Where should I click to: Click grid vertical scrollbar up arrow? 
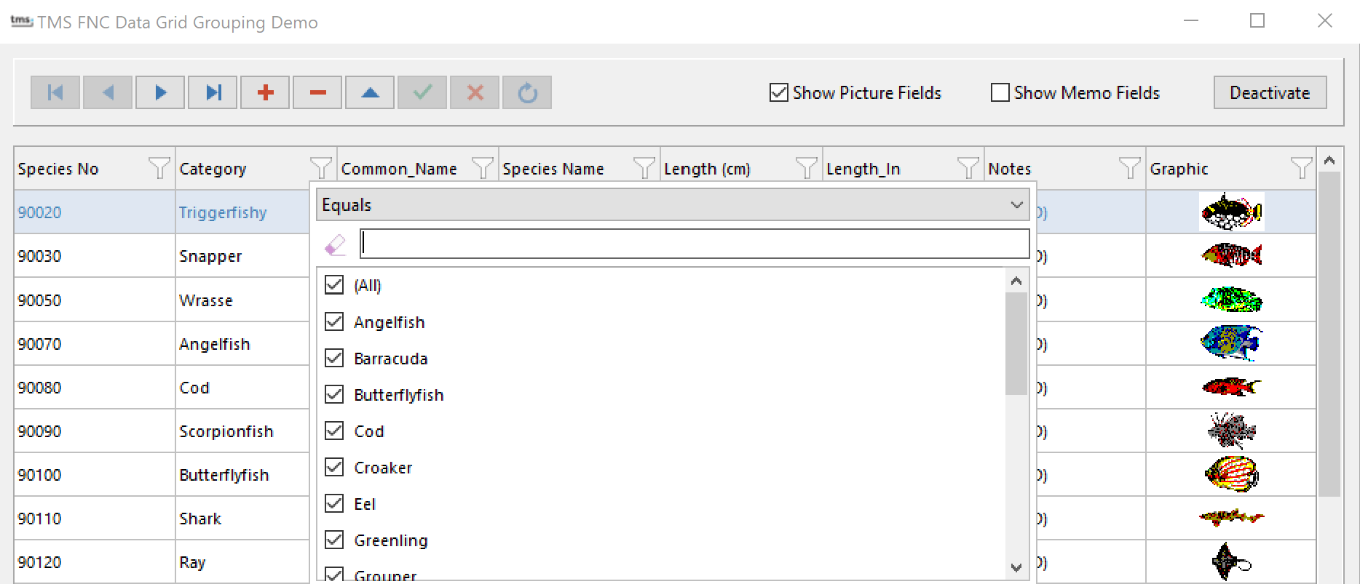(x=1329, y=160)
